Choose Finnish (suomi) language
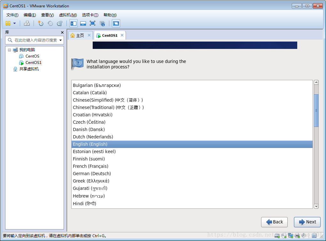The width and height of the screenshot is (326, 241). (192, 159)
